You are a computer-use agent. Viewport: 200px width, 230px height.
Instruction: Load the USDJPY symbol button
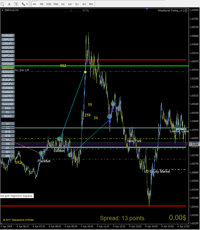pos(8,43)
